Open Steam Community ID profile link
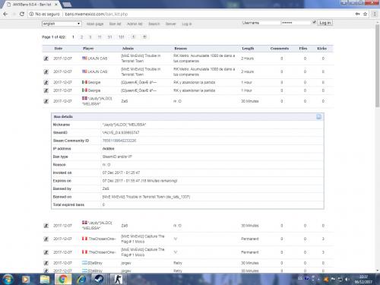380x285 pixels. pos(119,141)
